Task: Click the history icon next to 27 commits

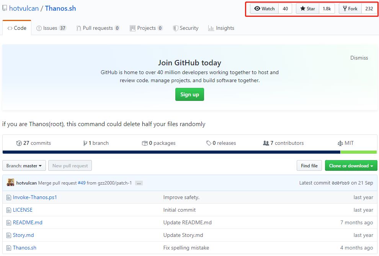Action: 19,143
